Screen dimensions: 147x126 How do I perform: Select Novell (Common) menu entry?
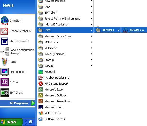pyautogui.click(x=65, y=54)
